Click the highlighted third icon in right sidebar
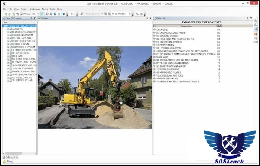Screen dimensions: 260x166 tap(256, 29)
